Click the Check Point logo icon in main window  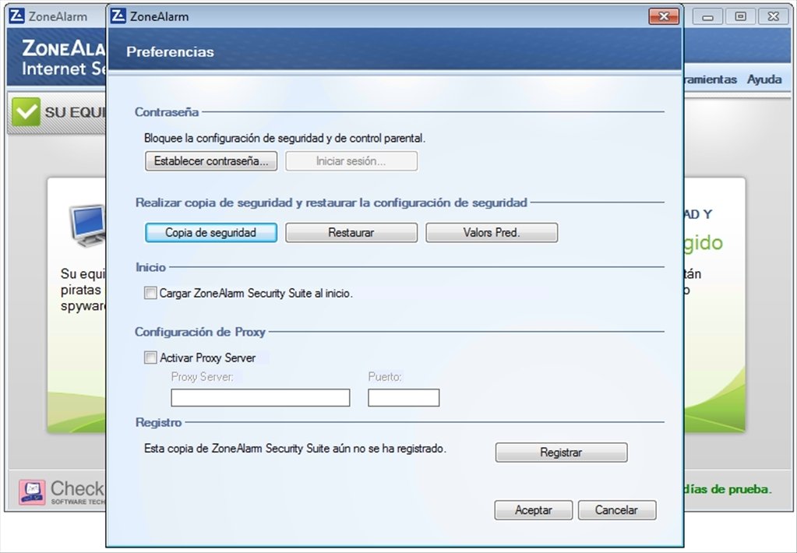33,491
